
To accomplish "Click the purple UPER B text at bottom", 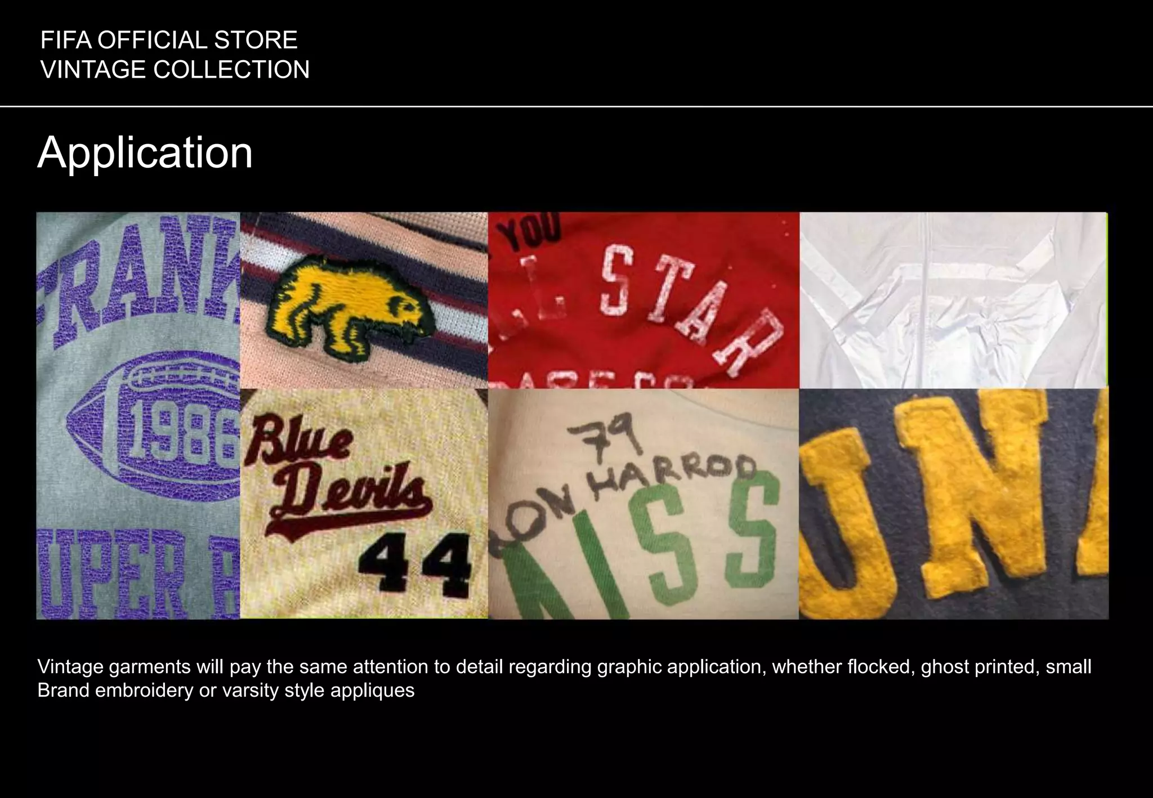I will coord(138,574).
